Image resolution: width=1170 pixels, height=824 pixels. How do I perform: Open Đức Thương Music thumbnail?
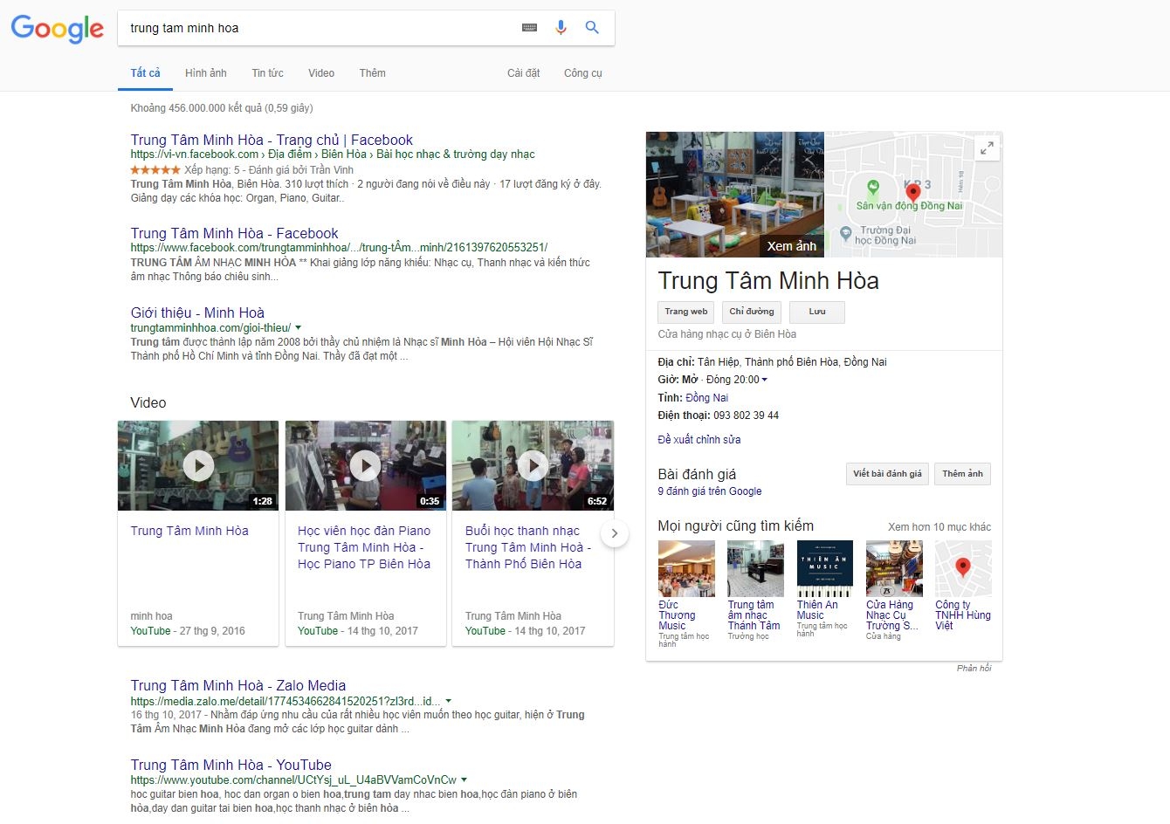tap(685, 568)
